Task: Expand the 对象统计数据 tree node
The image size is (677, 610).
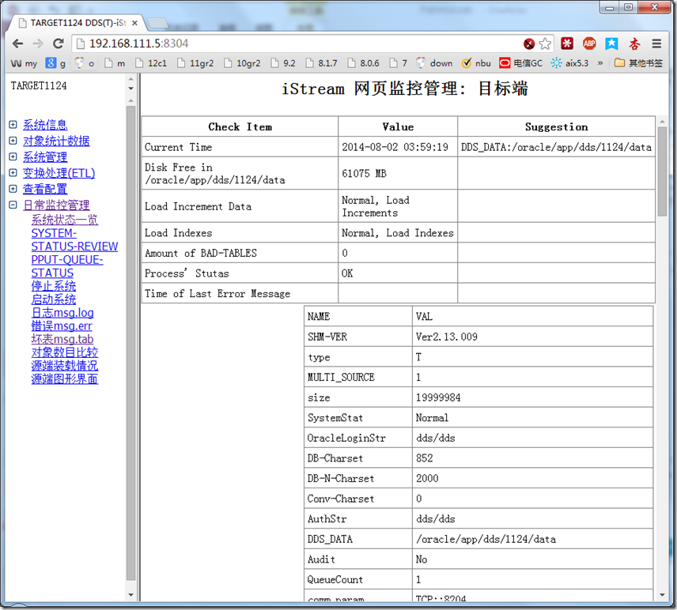Action: coord(13,141)
